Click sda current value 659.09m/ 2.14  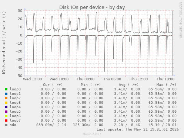(x=51, y=125)
